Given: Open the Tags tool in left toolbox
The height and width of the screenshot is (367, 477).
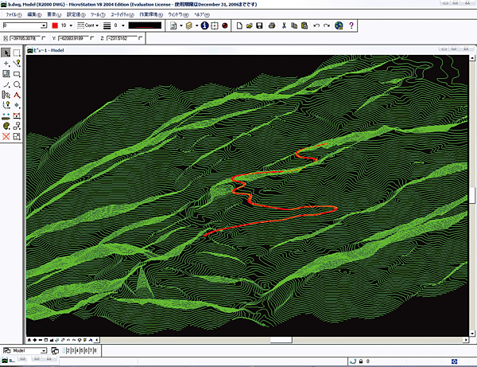Looking at the screenshot, I should [x=6, y=95].
